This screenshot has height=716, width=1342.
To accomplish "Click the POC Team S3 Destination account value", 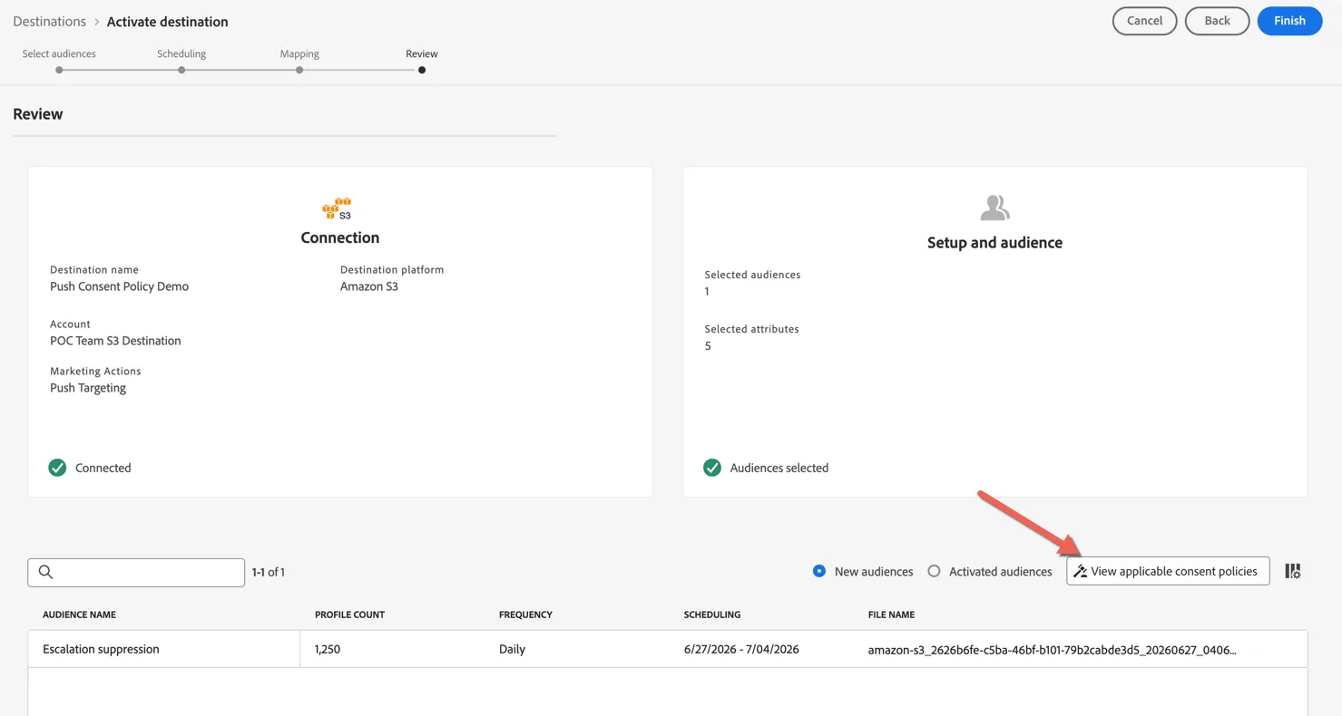I will click(115, 341).
